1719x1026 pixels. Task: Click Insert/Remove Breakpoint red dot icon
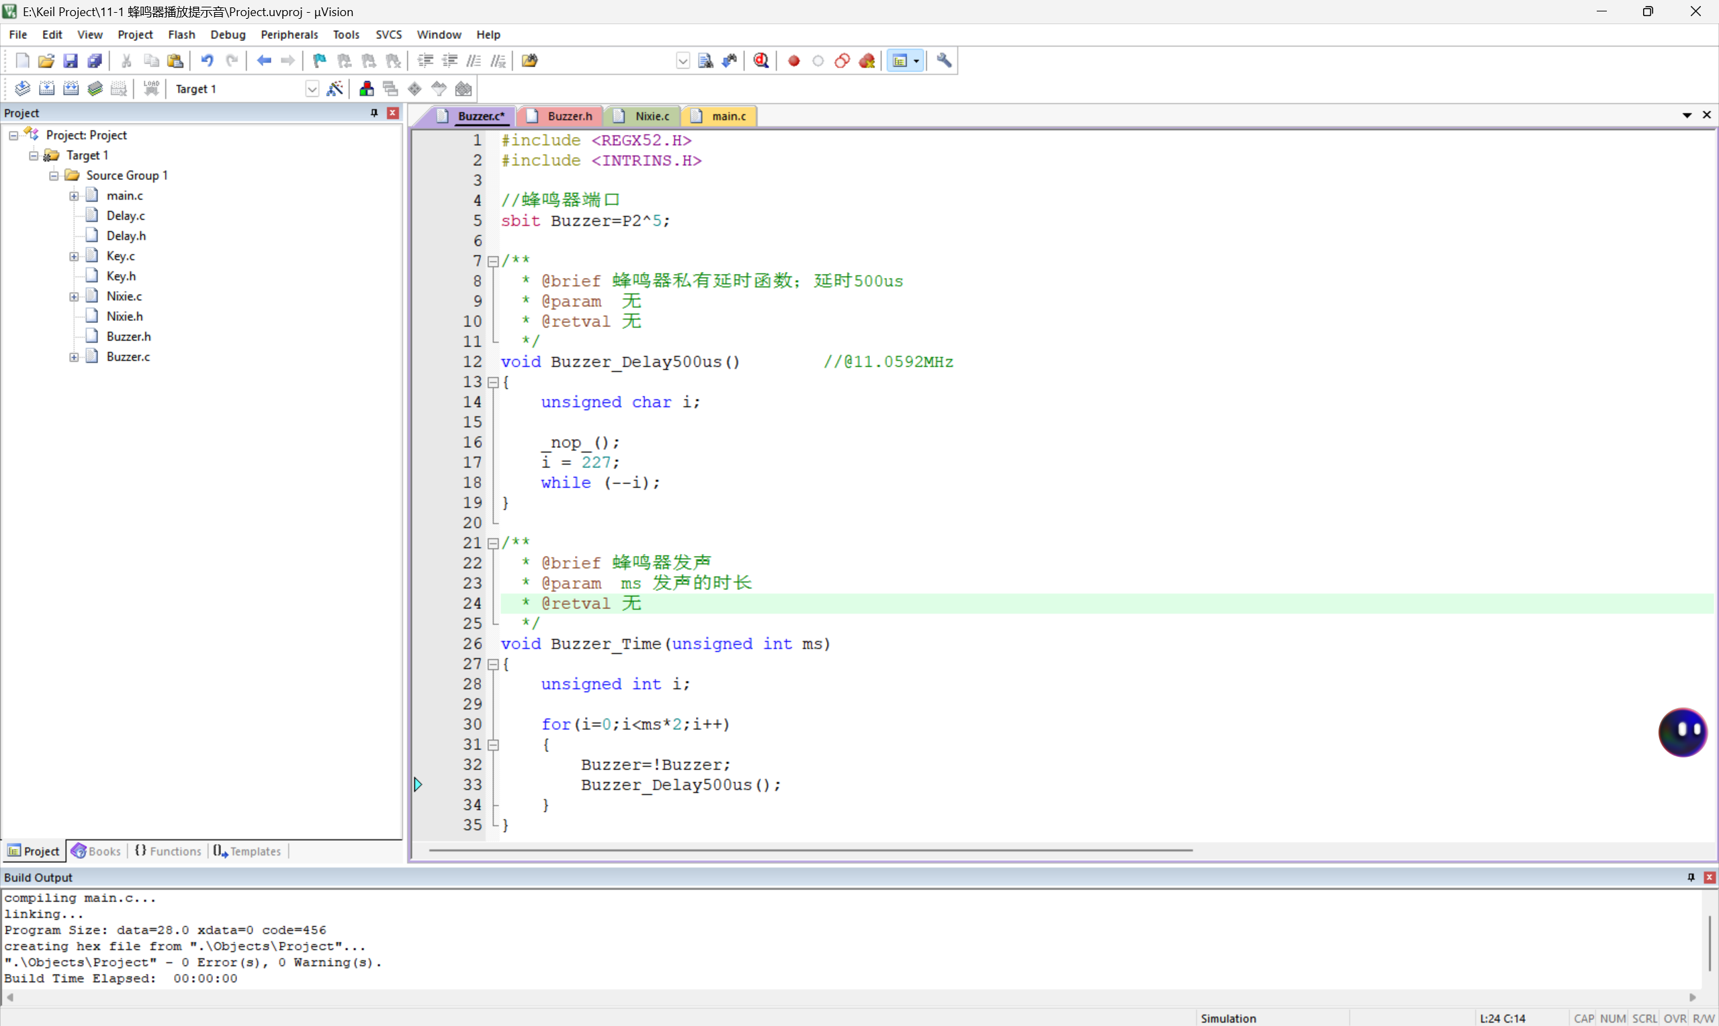click(794, 61)
